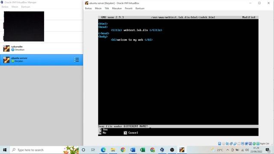This screenshot has height=154, width=274.
Task: Click the display indicator in VM status bar
Action: tap(243, 144)
